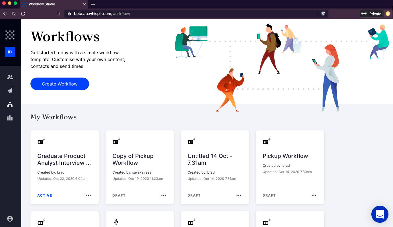The width and height of the screenshot is (393, 227).
Task: Open the chat support bubble
Action: (380, 214)
